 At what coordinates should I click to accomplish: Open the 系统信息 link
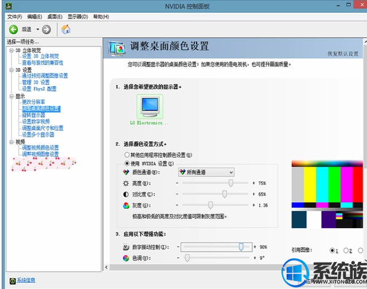26,280
